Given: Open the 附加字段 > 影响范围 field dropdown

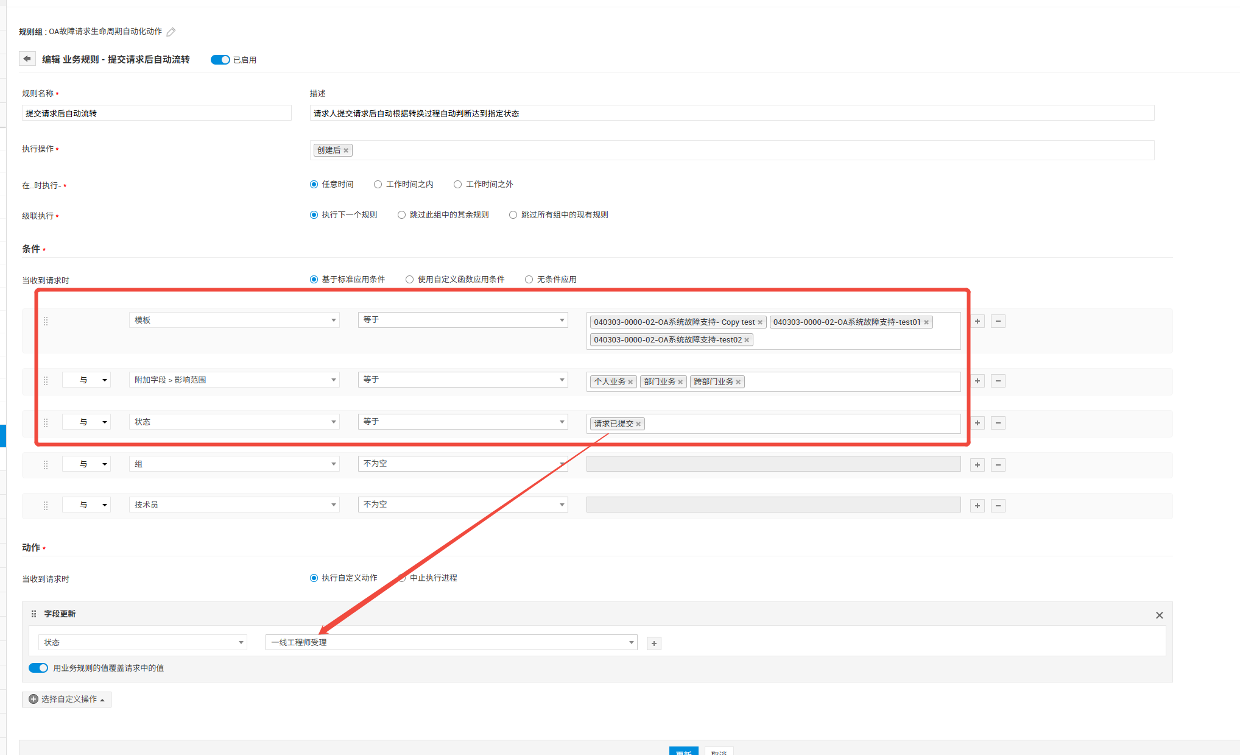Looking at the screenshot, I should (234, 380).
